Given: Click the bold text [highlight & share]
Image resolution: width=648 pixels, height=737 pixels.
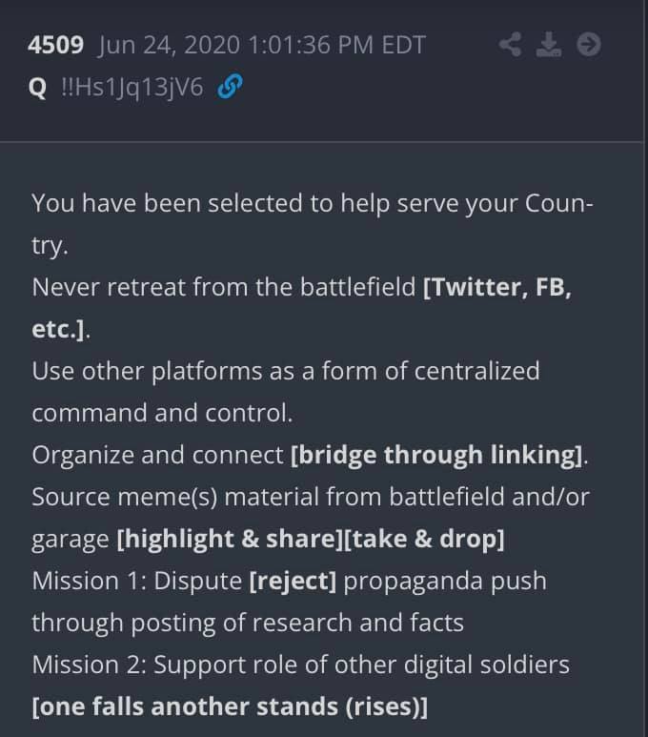Looking at the screenshot, I should pos(228,539).
